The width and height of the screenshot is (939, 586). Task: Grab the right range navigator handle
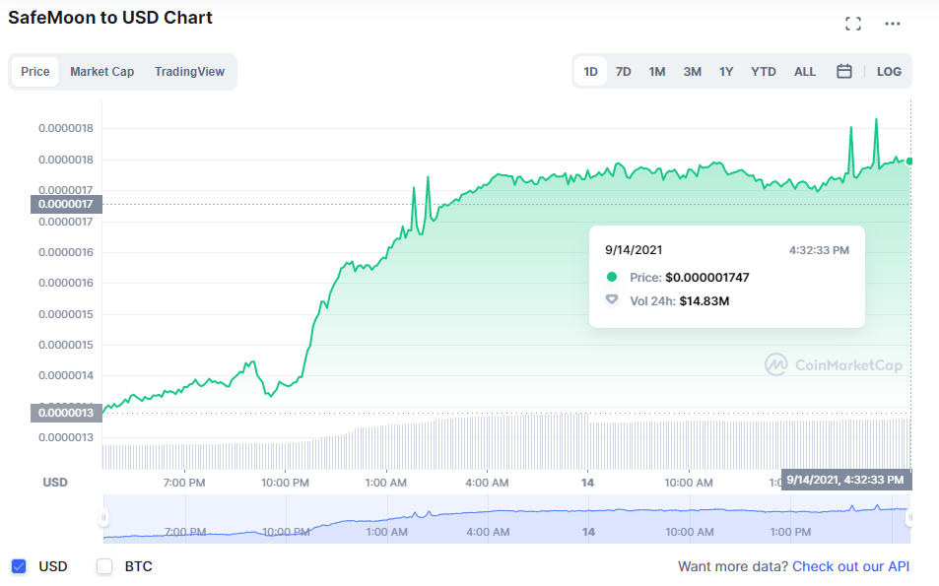click(909, 518)
